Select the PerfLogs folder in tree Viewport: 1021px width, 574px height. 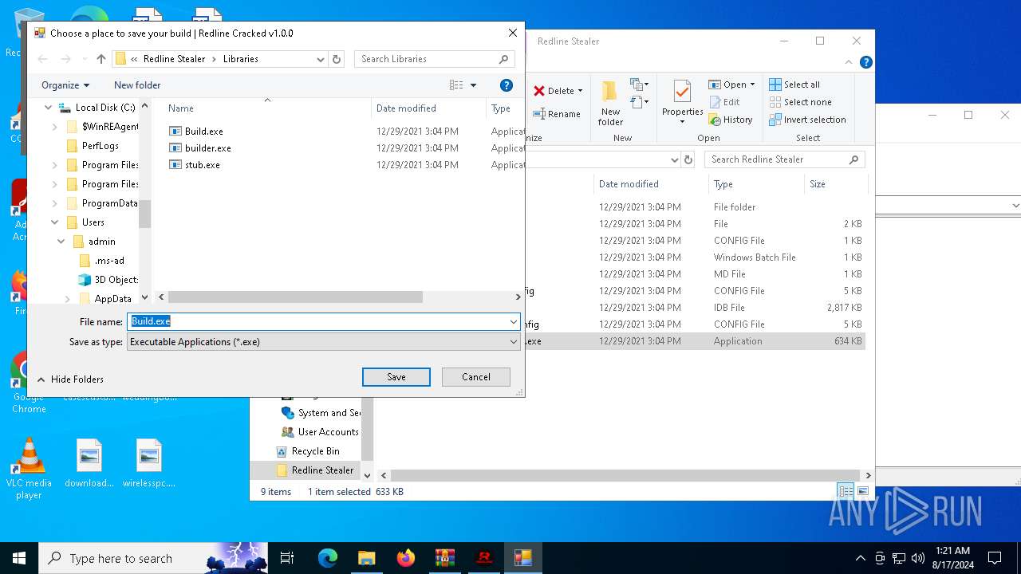click(x=100, y=146)
